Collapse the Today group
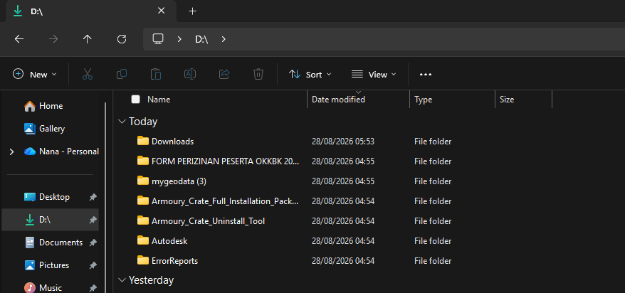Image resolution: width=625 pixels, height=293 pixels. tap(122, 122)
